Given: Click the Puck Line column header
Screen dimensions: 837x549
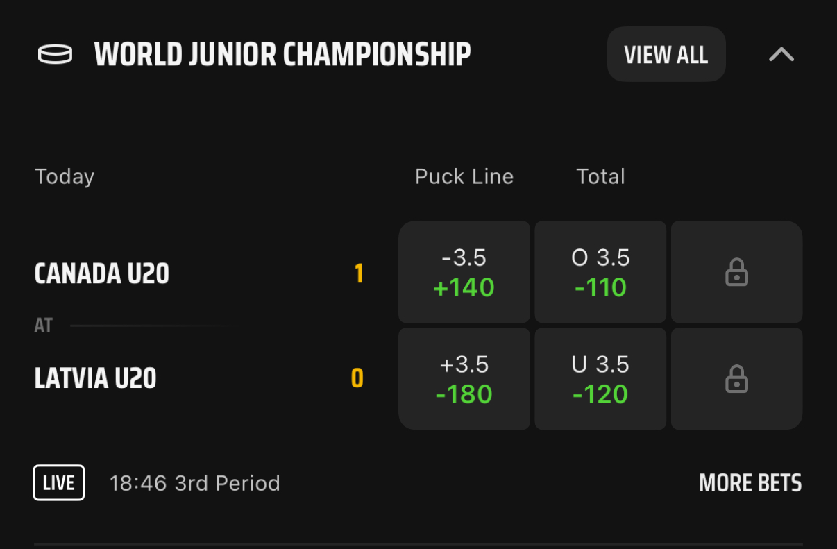Looking at the screenshot, I should 464,176.
